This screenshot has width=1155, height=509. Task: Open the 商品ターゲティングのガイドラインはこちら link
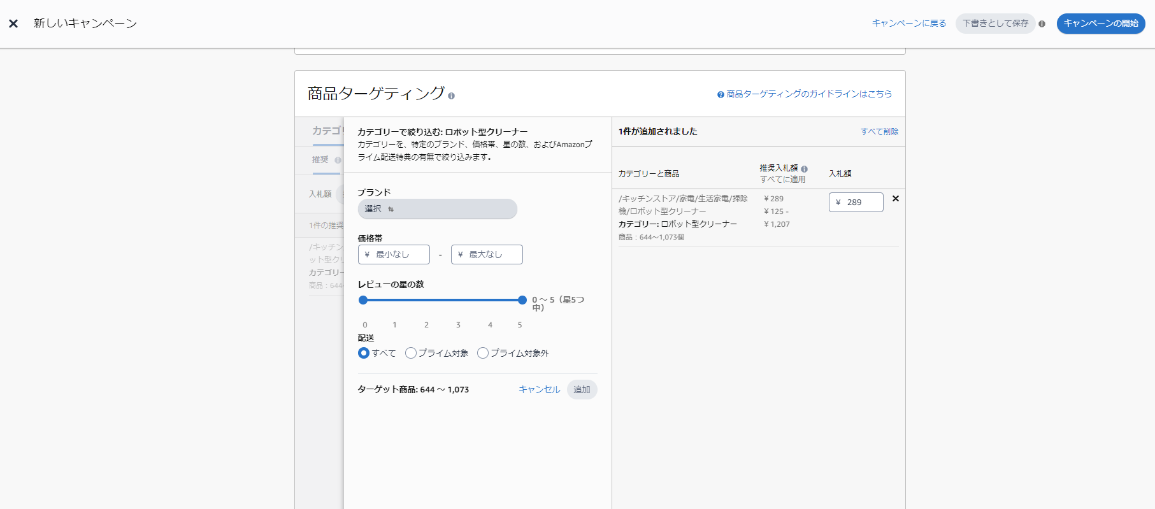click(x=809, y=94)
